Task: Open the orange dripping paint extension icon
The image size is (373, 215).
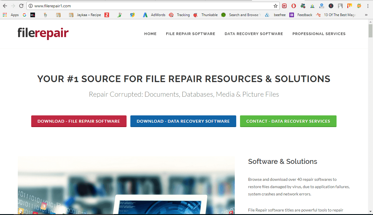Action: [350, 6]
